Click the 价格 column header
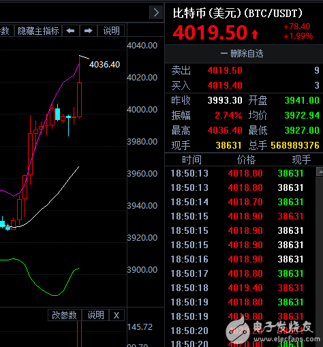 [x=246, y=160]
